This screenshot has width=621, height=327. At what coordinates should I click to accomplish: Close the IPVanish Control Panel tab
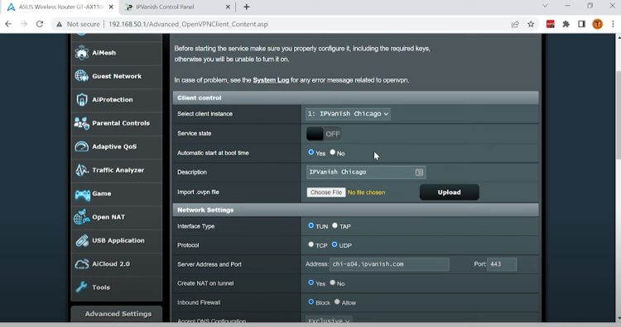pyautogui.click(x=228, y=7)
